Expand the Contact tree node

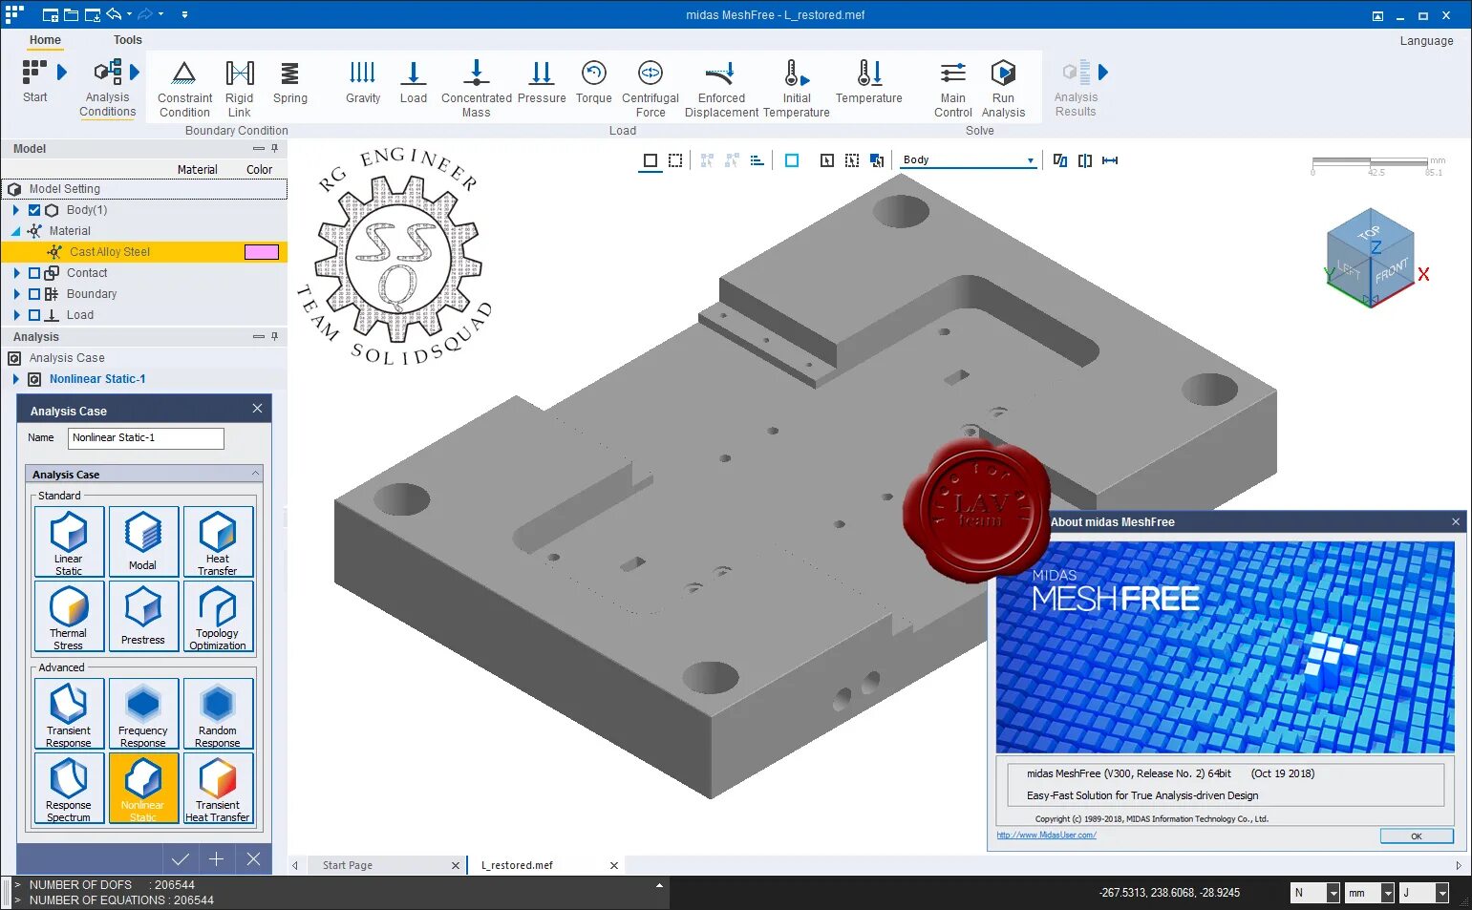click(x=16, y=273)
